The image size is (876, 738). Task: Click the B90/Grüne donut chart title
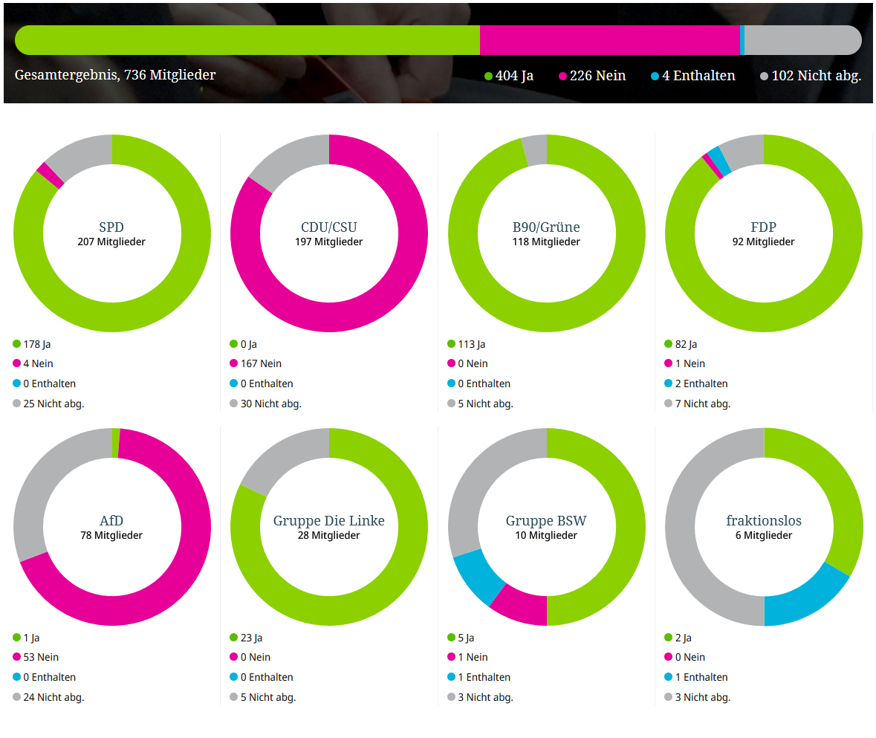[546, 227]
